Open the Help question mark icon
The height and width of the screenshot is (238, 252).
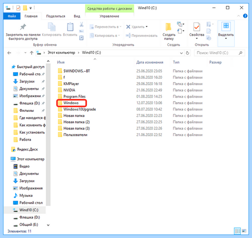pos(245,16)
